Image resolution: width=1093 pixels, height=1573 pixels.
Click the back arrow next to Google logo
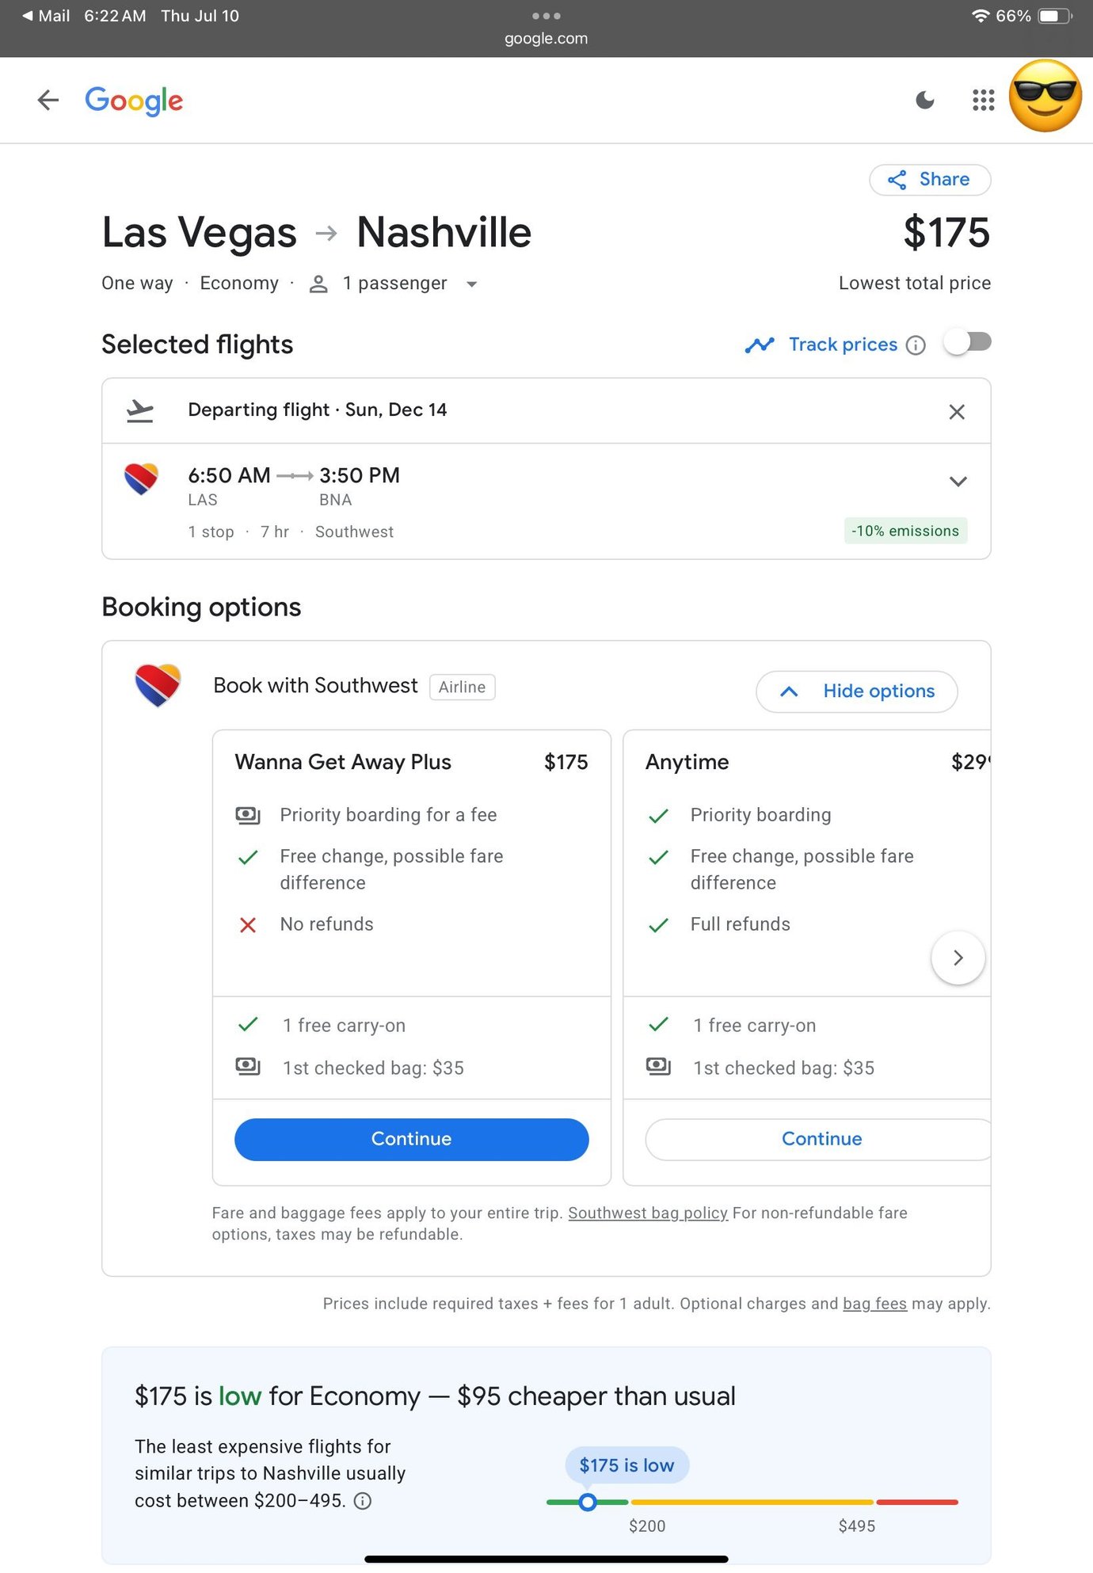pos(48,100)
